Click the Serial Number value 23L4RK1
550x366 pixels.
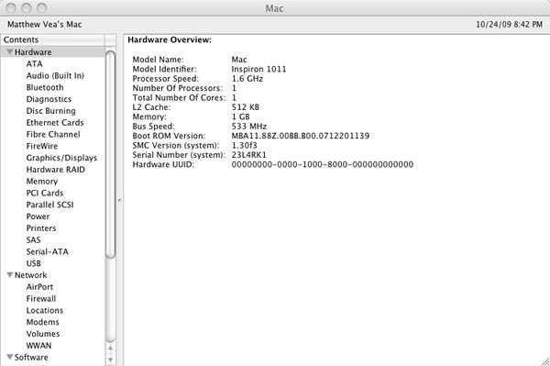tap(248, 155)
